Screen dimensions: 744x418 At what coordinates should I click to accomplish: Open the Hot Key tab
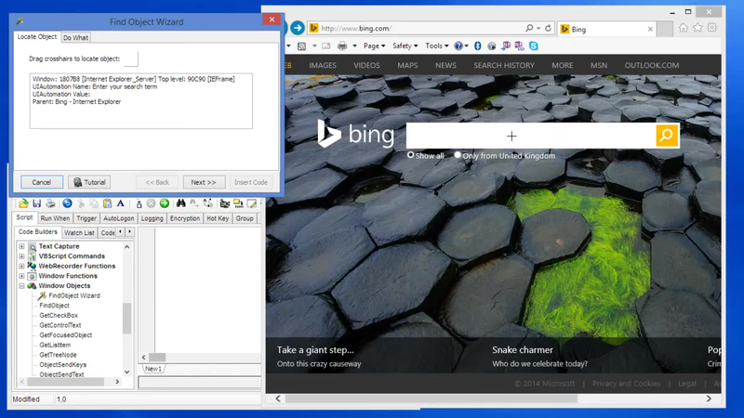pos(218,218)
